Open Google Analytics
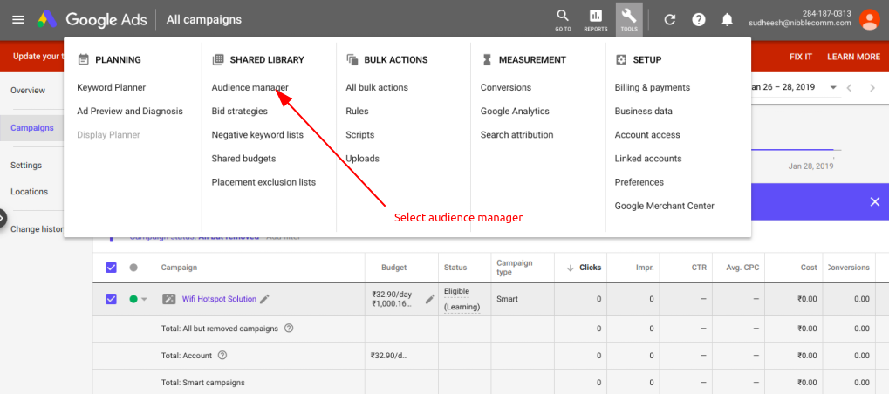This screenshot has height=394, width=889. [x=515, y=112]
